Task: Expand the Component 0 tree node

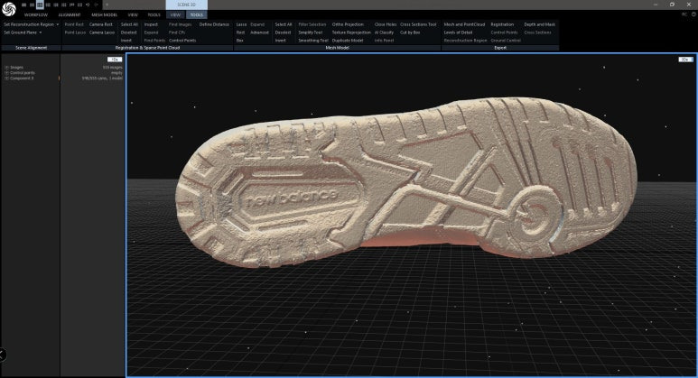Action: tap(6, 78)
